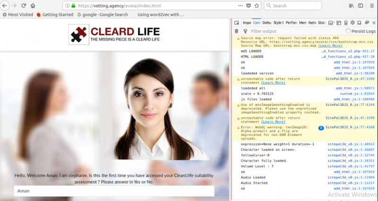Enable the Persist Logs checkbox
This screenshot has height=201, width=378.
point(348,31)
